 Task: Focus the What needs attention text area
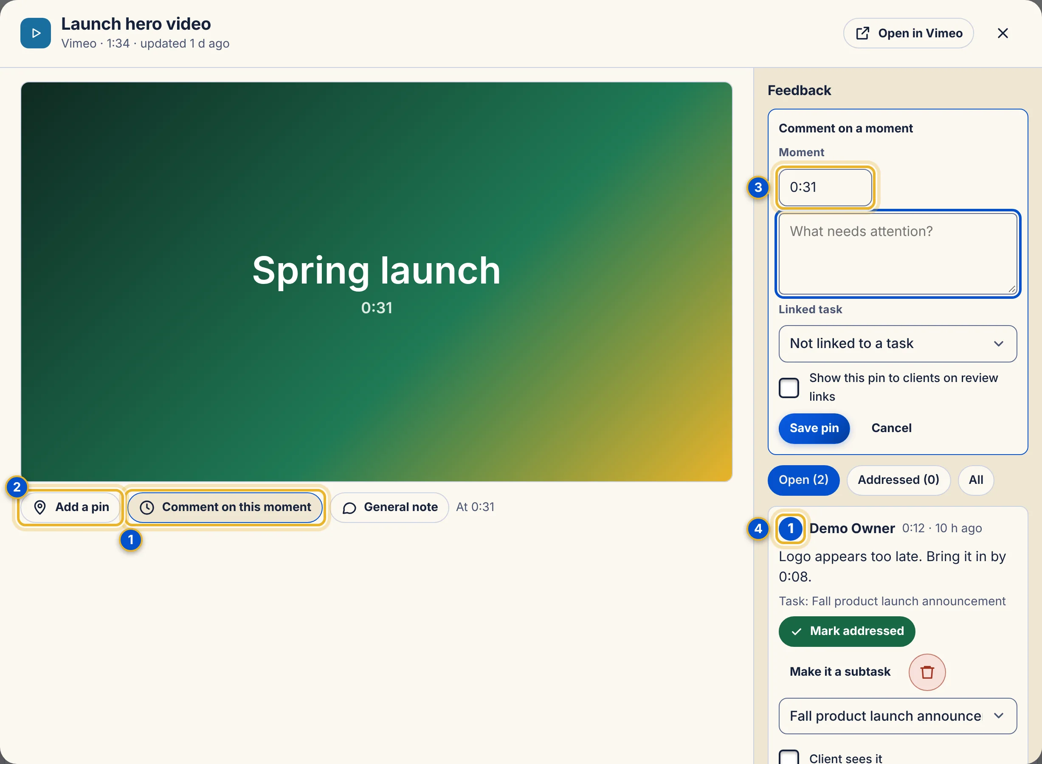pos(898,254)
